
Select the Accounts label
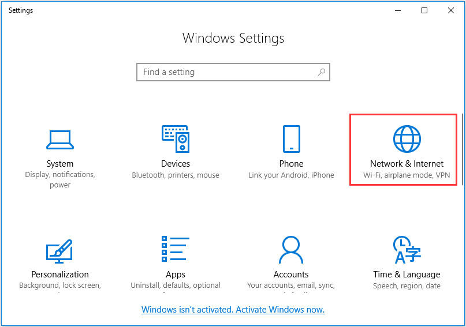[291, 275]
